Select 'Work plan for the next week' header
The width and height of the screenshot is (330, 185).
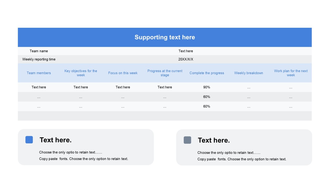[x=291, y=73]
